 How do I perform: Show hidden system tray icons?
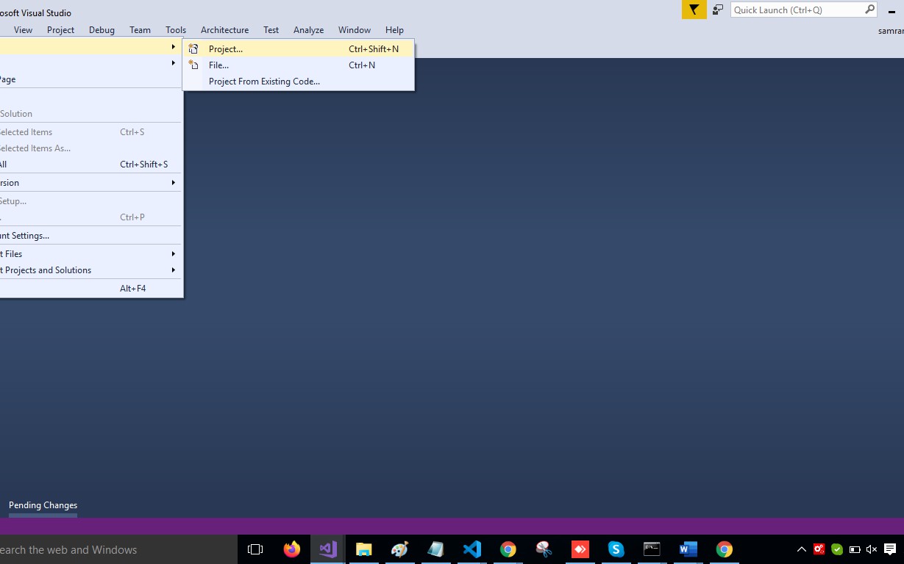click(802, 549)
